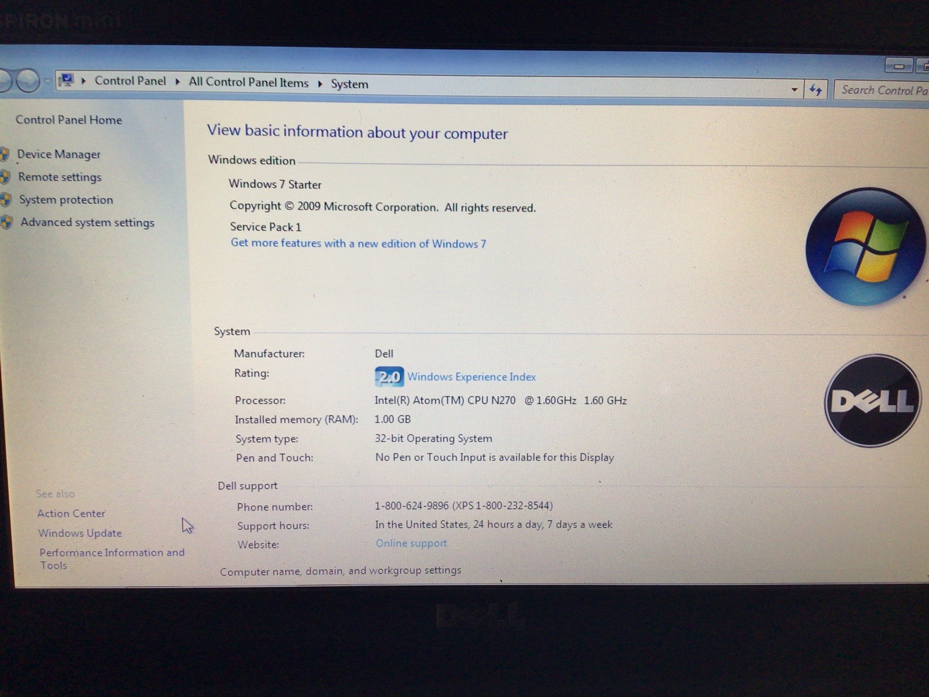
Task: Select 32-bit Operating System text
Action: tap(434, 438)
